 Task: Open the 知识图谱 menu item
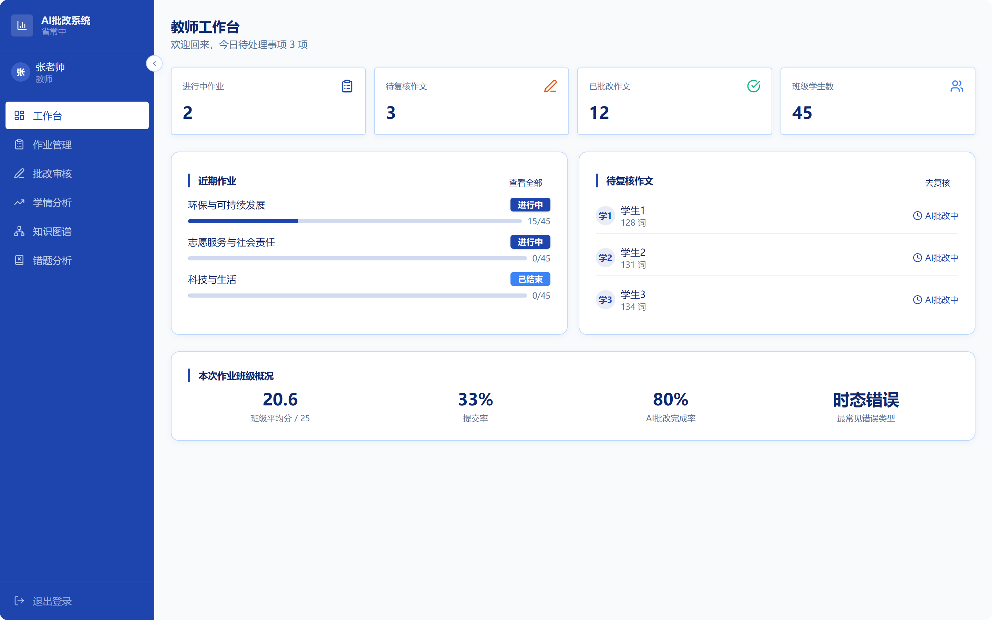77,231
